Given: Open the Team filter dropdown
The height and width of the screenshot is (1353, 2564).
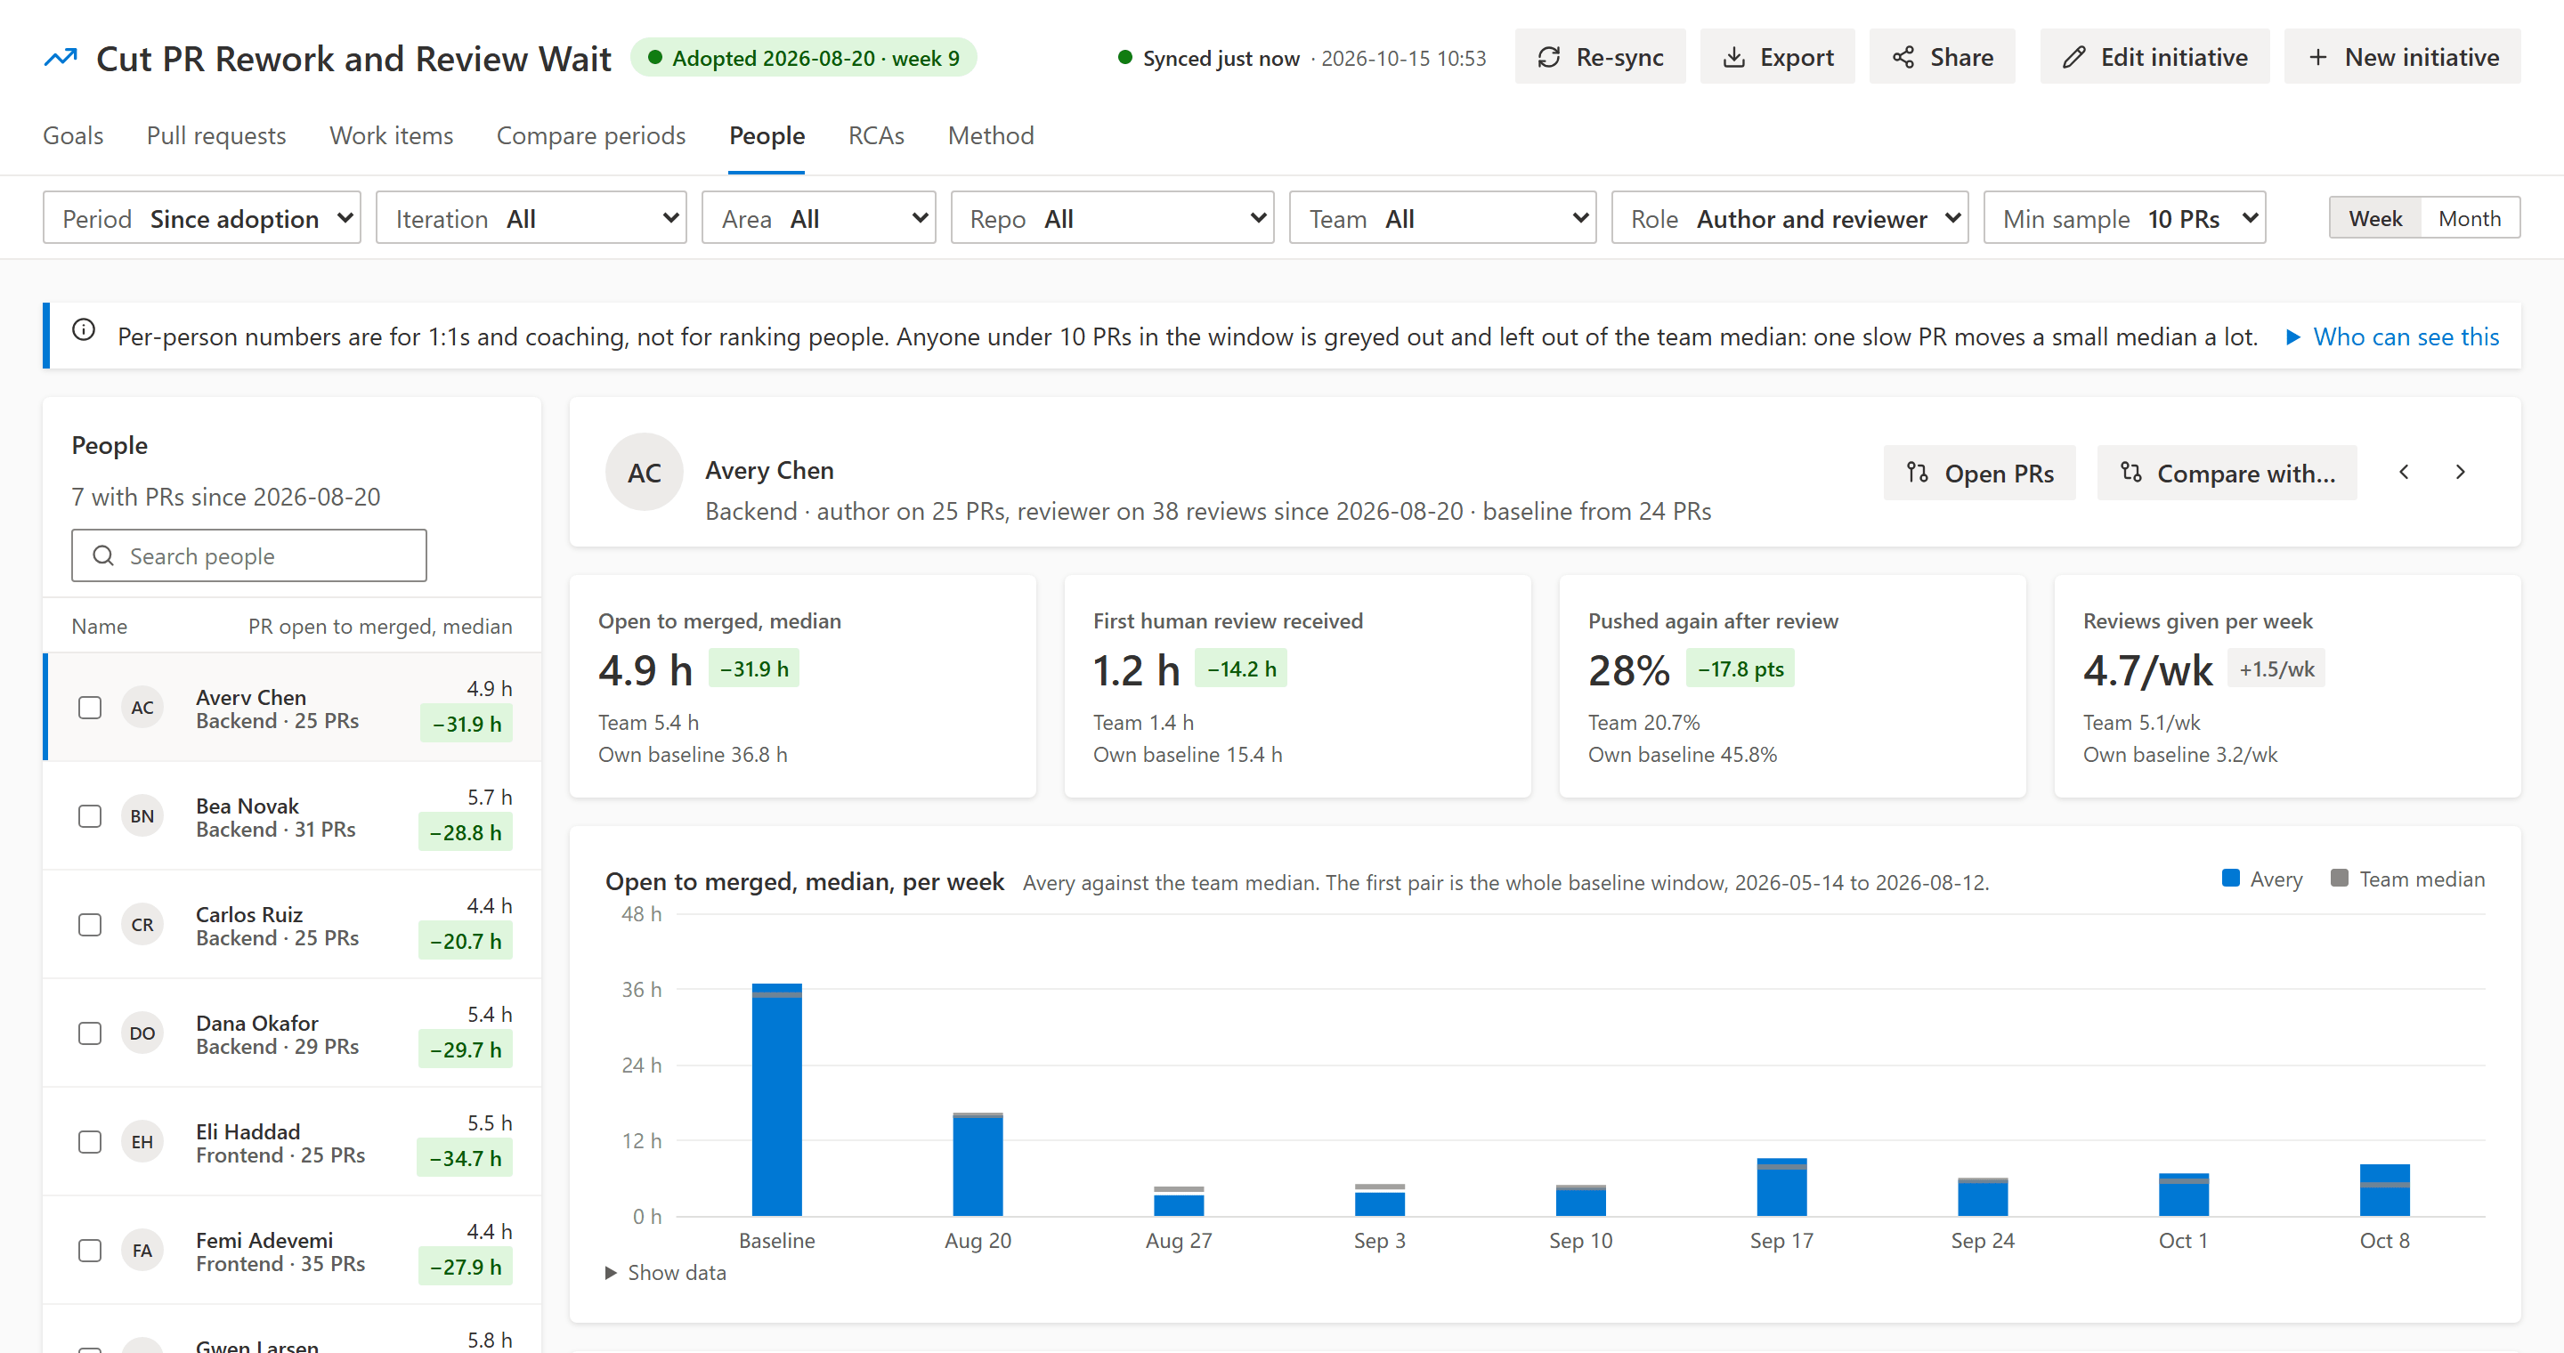Looking at the screenshot, I should [x=1442, y=218].
